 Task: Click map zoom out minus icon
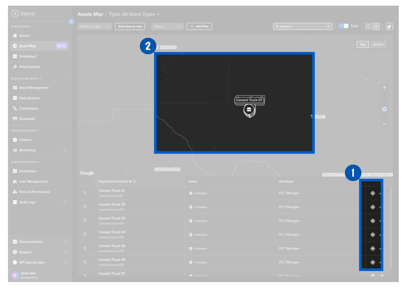[x=384, y=124]
